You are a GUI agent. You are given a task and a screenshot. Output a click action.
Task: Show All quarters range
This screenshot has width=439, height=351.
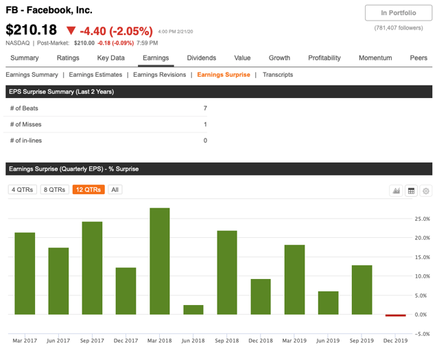[115, 190]
